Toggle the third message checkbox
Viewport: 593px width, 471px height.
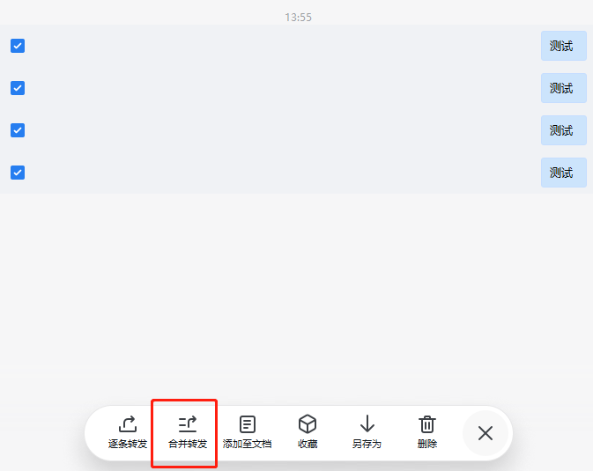(18, 130)
